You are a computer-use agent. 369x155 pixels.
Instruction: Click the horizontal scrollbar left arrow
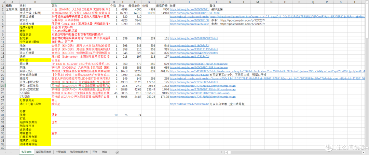225,152
